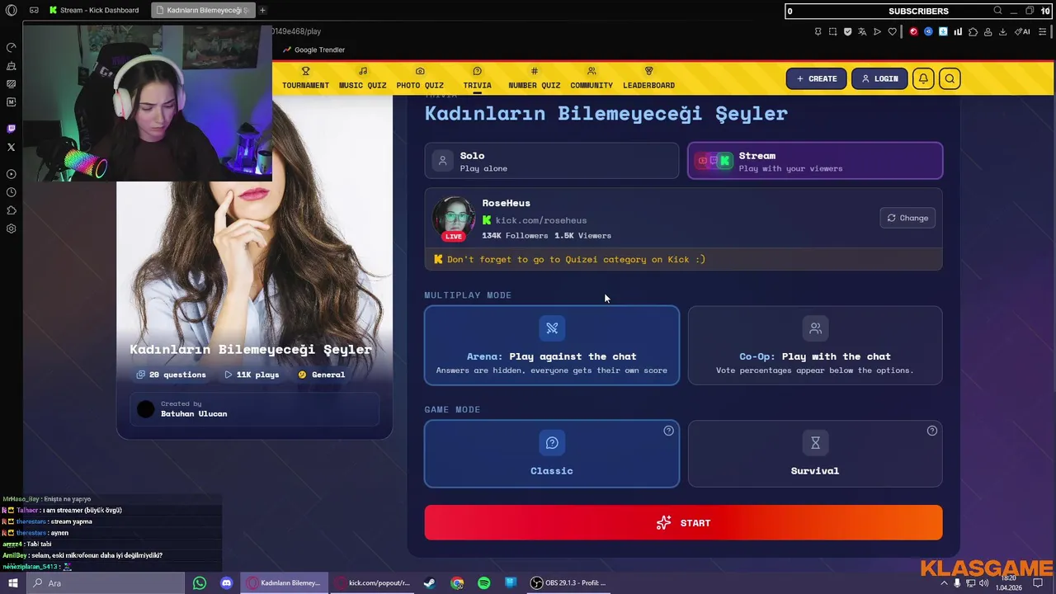Open browser downloads arrow icon

1002,31
